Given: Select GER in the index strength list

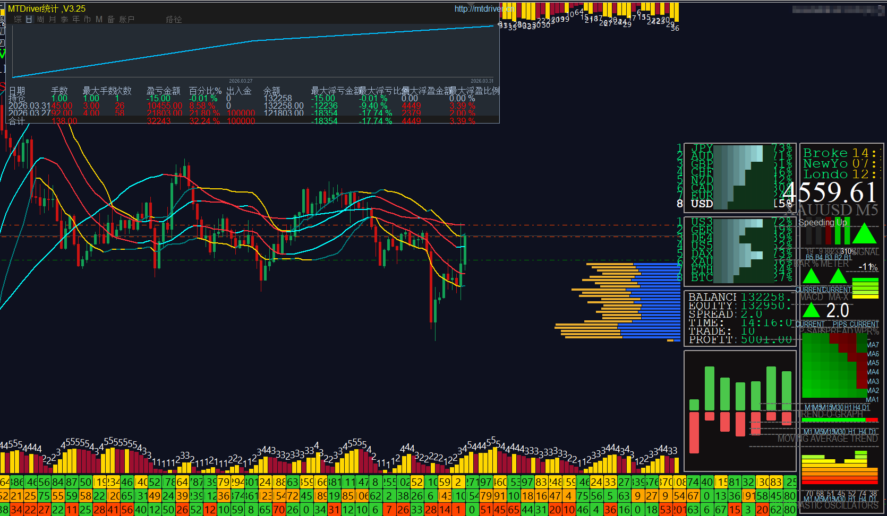Looking at the screenshot, I should click(x=702, y=230).
